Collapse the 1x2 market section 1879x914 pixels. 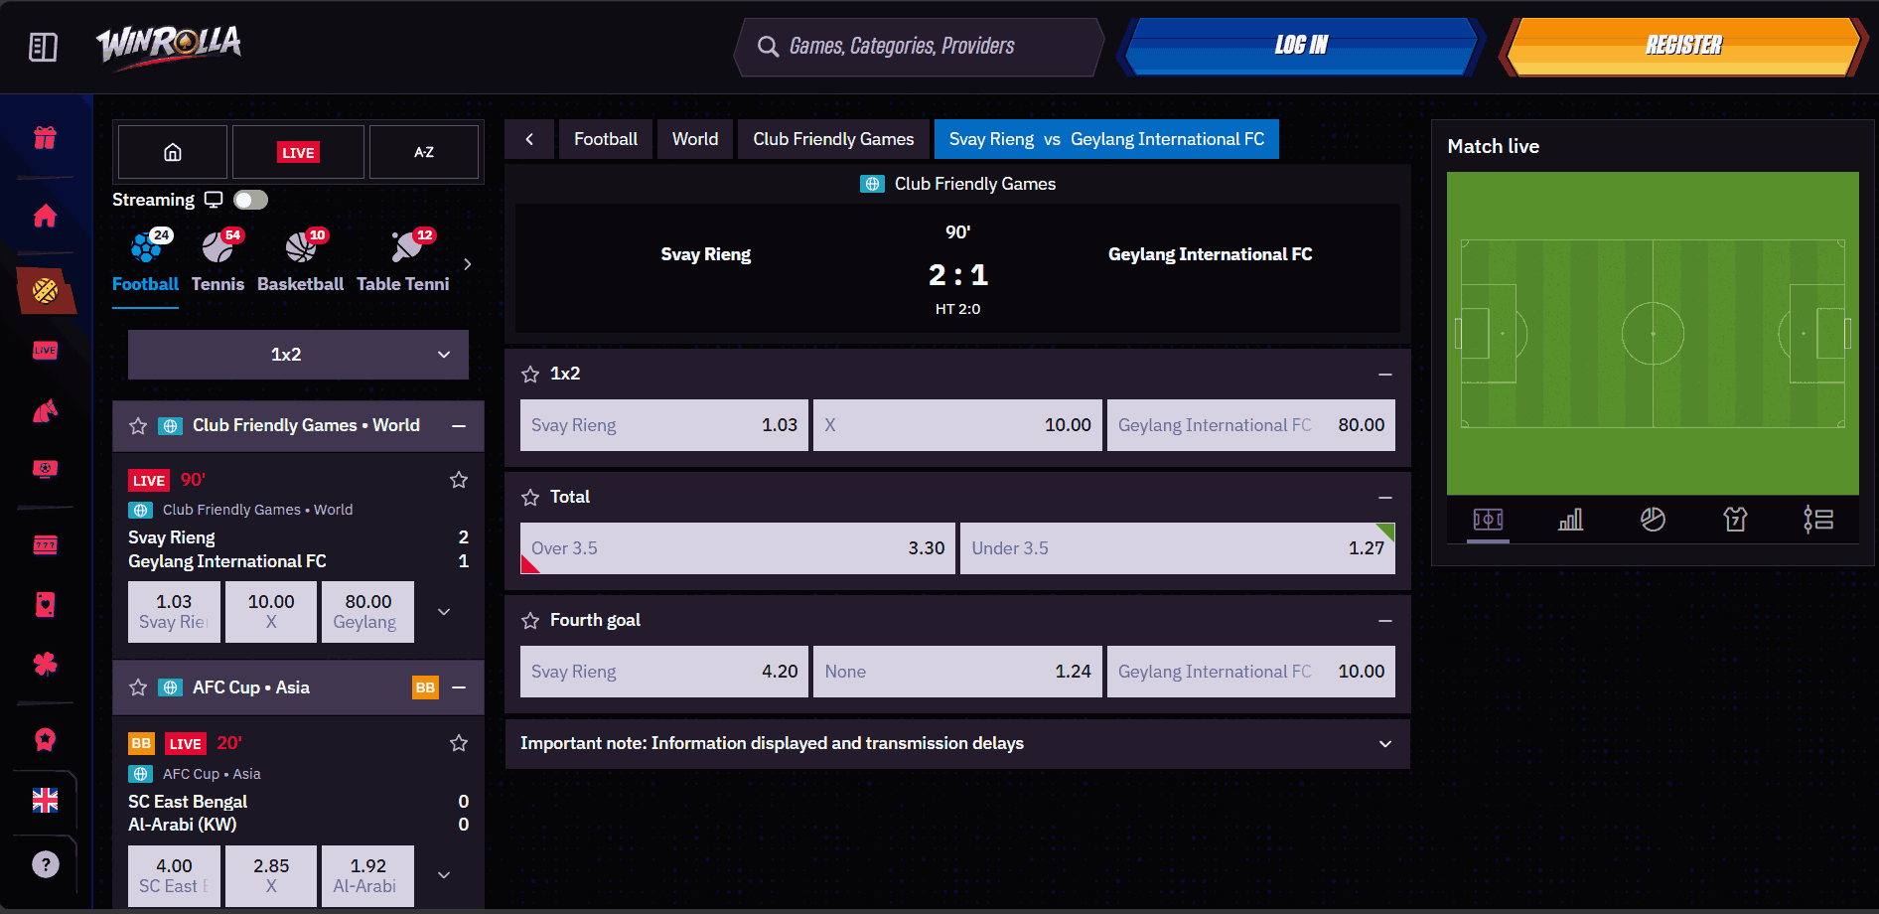1385,375
